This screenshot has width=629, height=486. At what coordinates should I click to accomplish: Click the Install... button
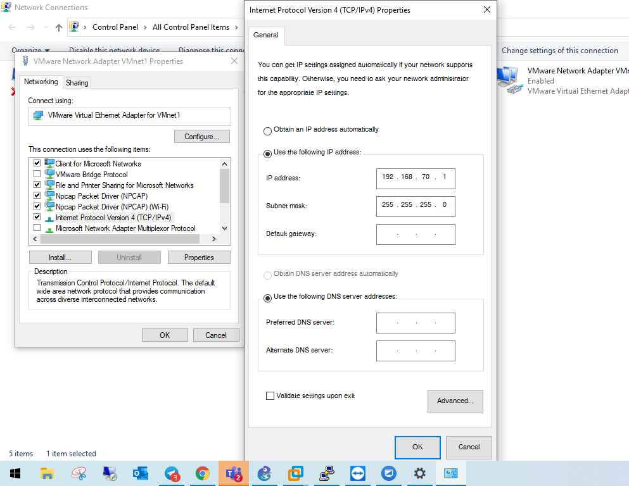60,257
